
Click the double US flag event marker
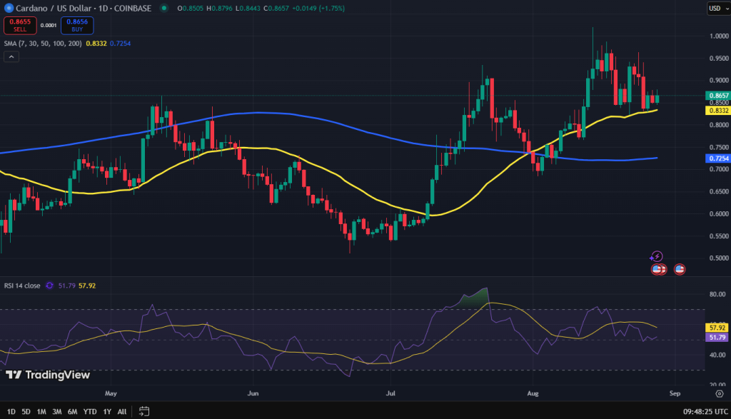click(659, 269)
